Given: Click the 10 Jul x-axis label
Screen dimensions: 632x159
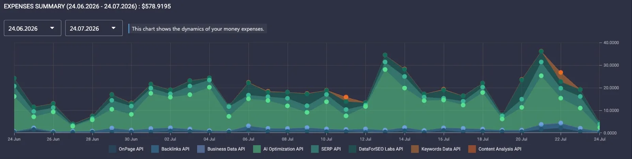Looking at the screenshot, I should click(326, 139).
